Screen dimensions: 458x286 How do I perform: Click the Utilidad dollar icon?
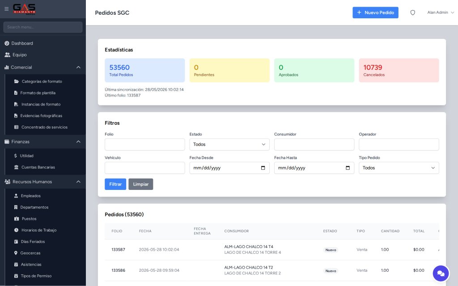pos(16,156)
